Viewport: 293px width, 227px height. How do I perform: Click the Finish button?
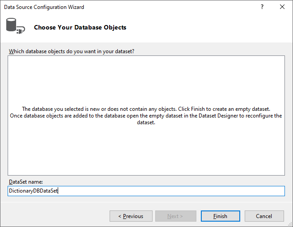(x=220, y=216)
